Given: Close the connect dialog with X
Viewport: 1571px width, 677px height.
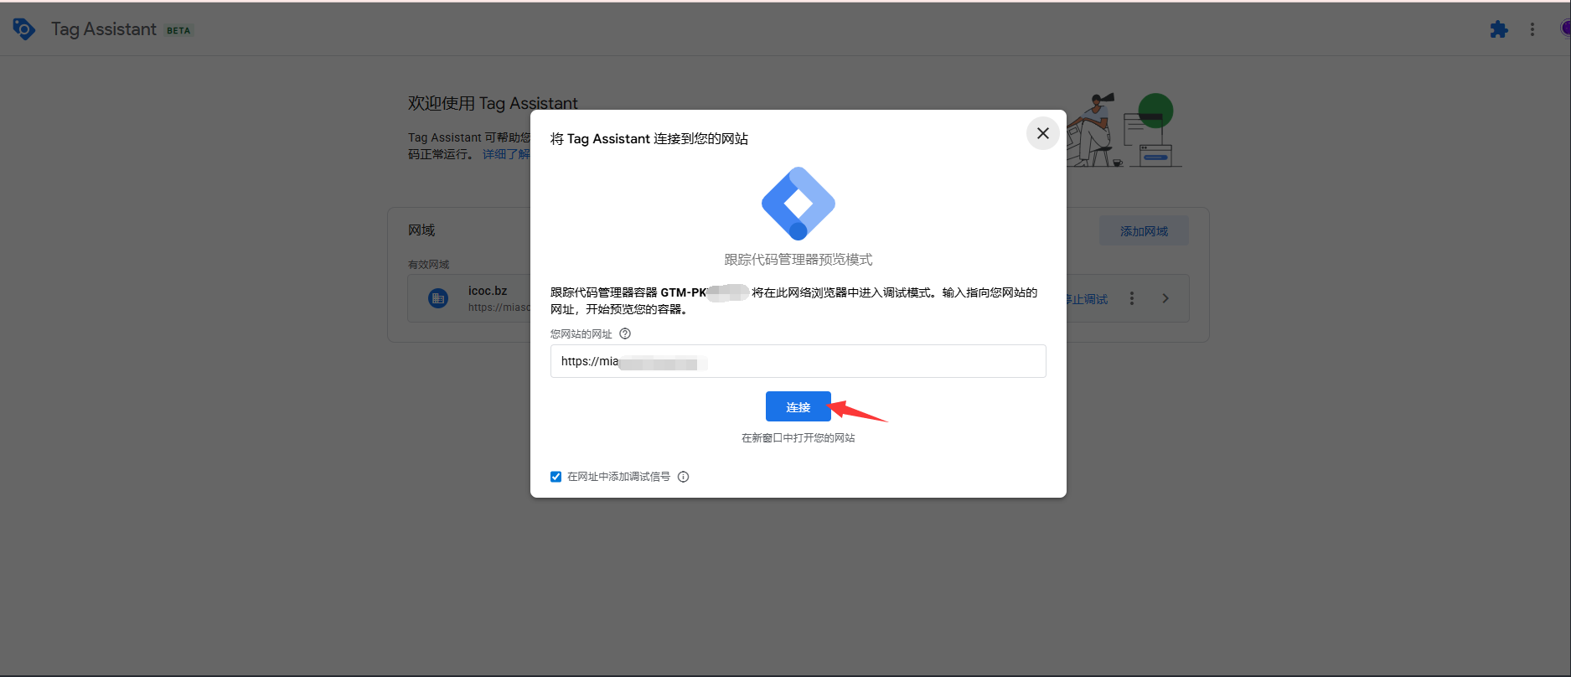Looking at the screenshot, I should tap(1043, 133).
